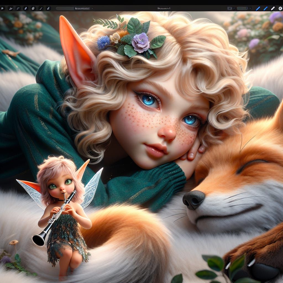Click the centered document title in the top bar

tap(164, 9)
